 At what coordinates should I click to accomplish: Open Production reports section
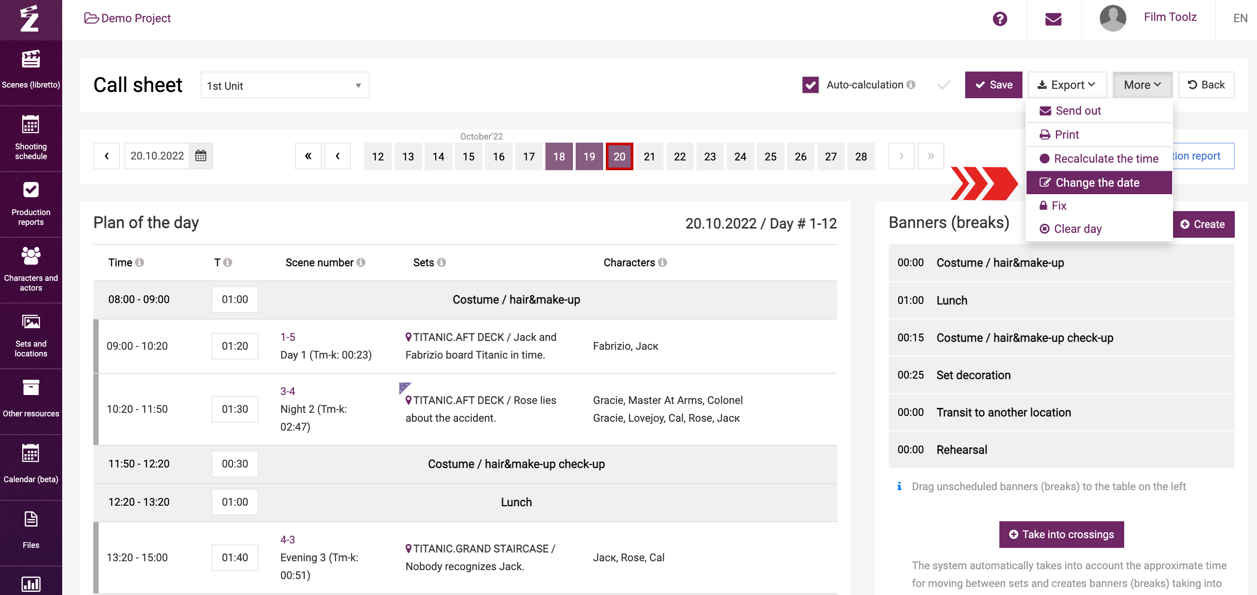(31, 204)
